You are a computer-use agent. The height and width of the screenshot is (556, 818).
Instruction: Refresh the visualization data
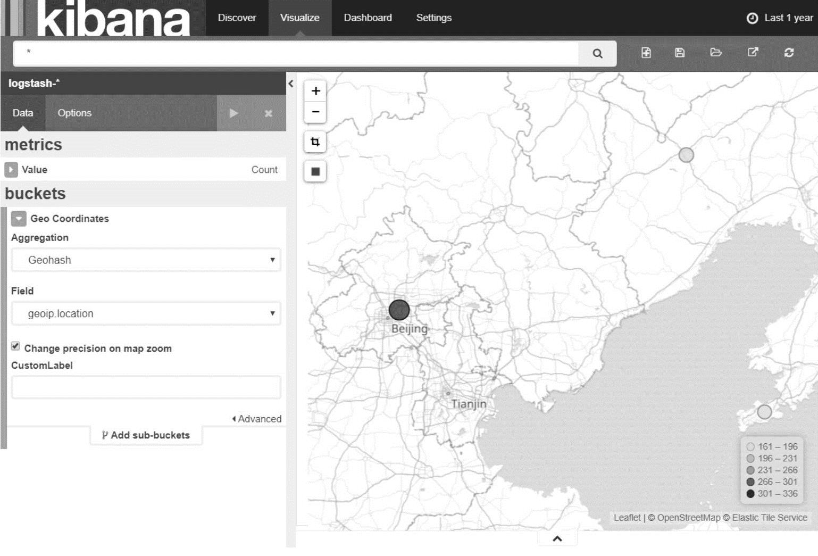coord(789,52)
